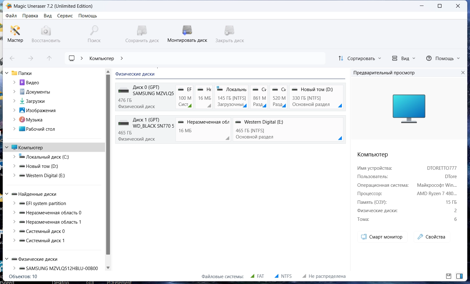Viewport: 470px width, 284px height.
Task: Close the Предварительный просмотр panel
Action: pos(463,72)
